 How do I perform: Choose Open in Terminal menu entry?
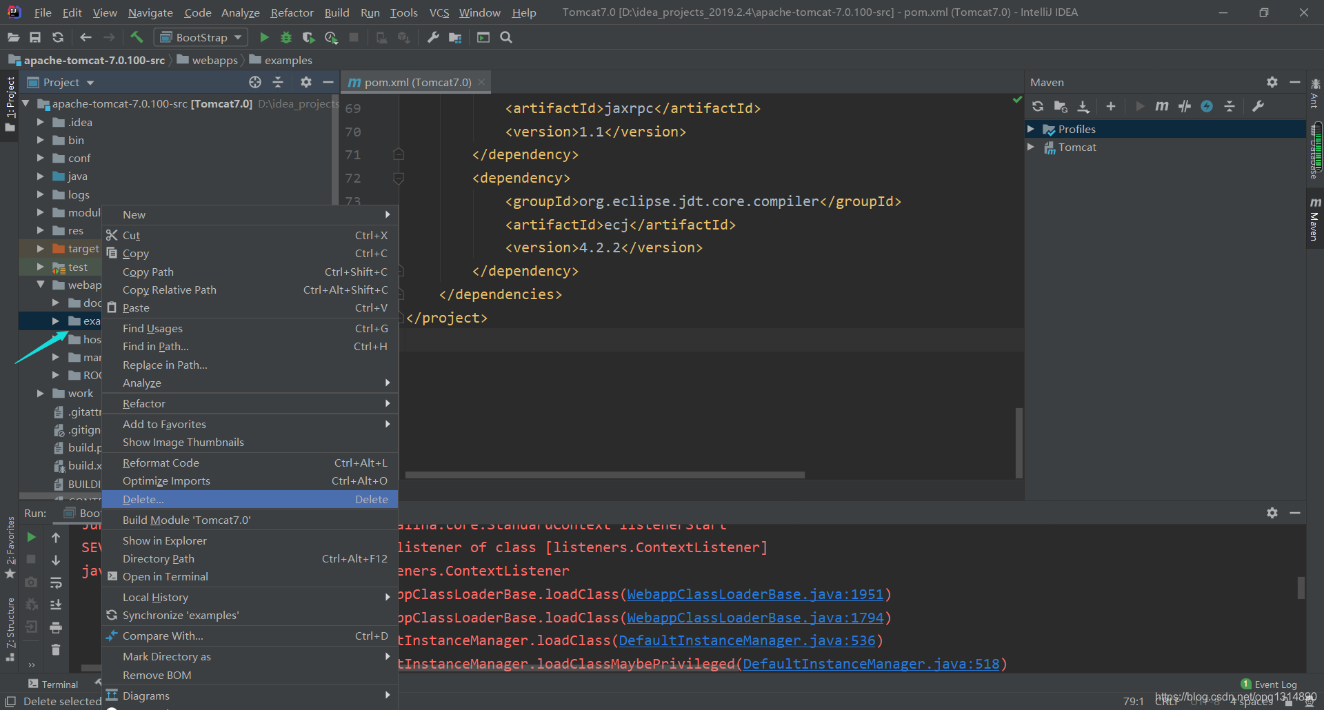(x=250, y=576)
